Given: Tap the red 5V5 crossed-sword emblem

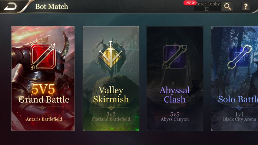Looking at the screenshot, I should click(x=43, y=56).
